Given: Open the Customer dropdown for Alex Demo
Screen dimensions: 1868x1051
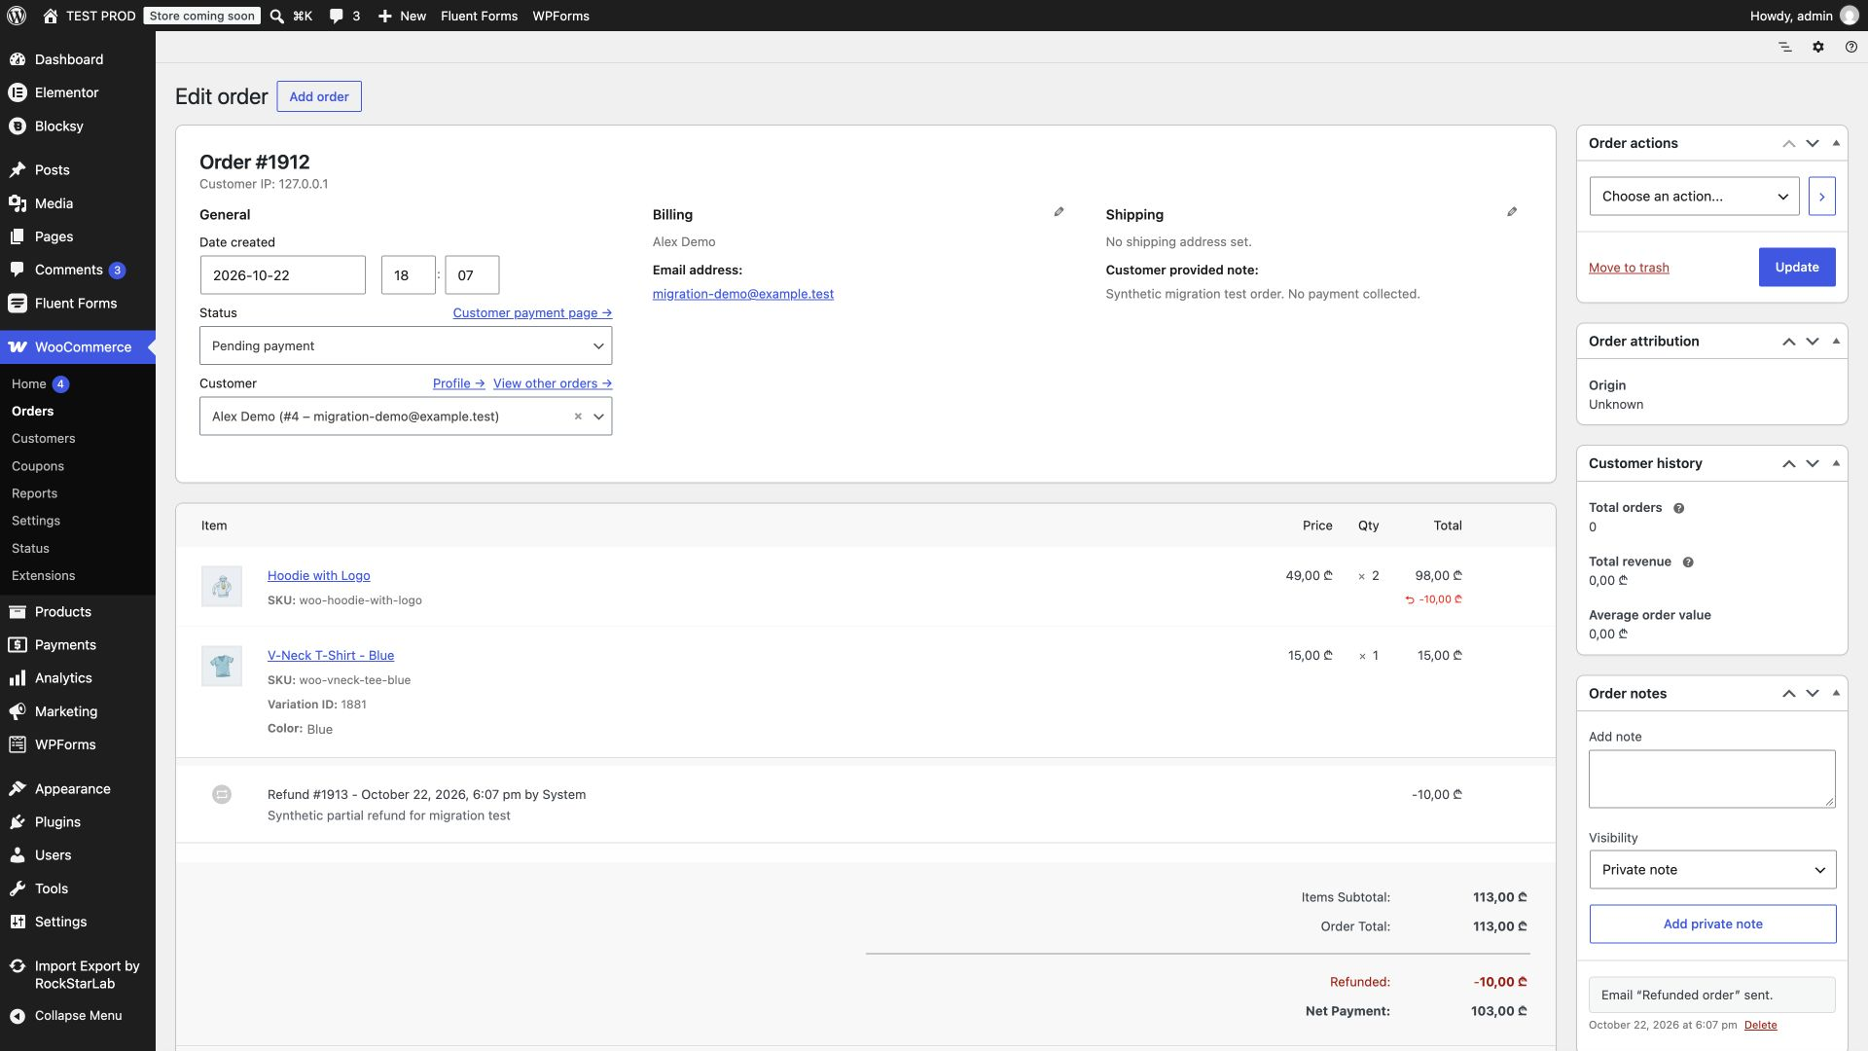Looking at the screenshot, I should pos(406,417).
